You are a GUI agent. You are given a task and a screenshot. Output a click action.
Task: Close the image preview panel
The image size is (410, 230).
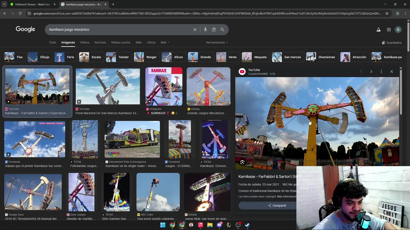pos(391,72)
